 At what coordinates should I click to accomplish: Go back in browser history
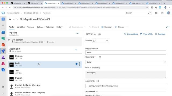point(3,7)
